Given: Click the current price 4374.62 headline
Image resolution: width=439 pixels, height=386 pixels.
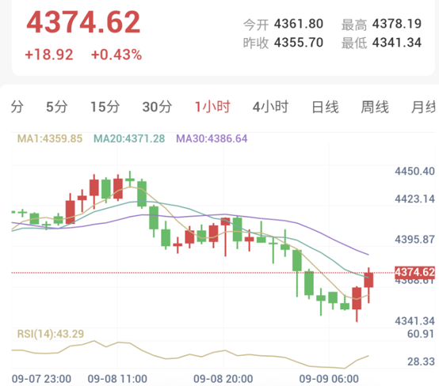Looking at the screenshot, I should pyautogui.click(x=83, y=22).
